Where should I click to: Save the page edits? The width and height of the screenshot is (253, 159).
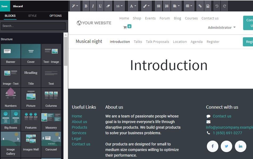5,6
